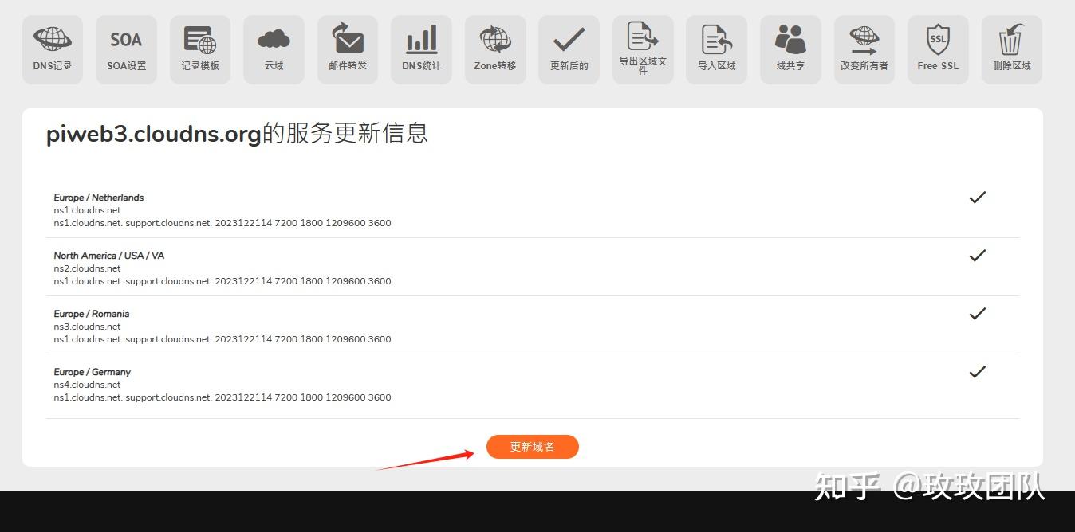
Task: Click the Free SSL icon
Action: click(938, 49)
